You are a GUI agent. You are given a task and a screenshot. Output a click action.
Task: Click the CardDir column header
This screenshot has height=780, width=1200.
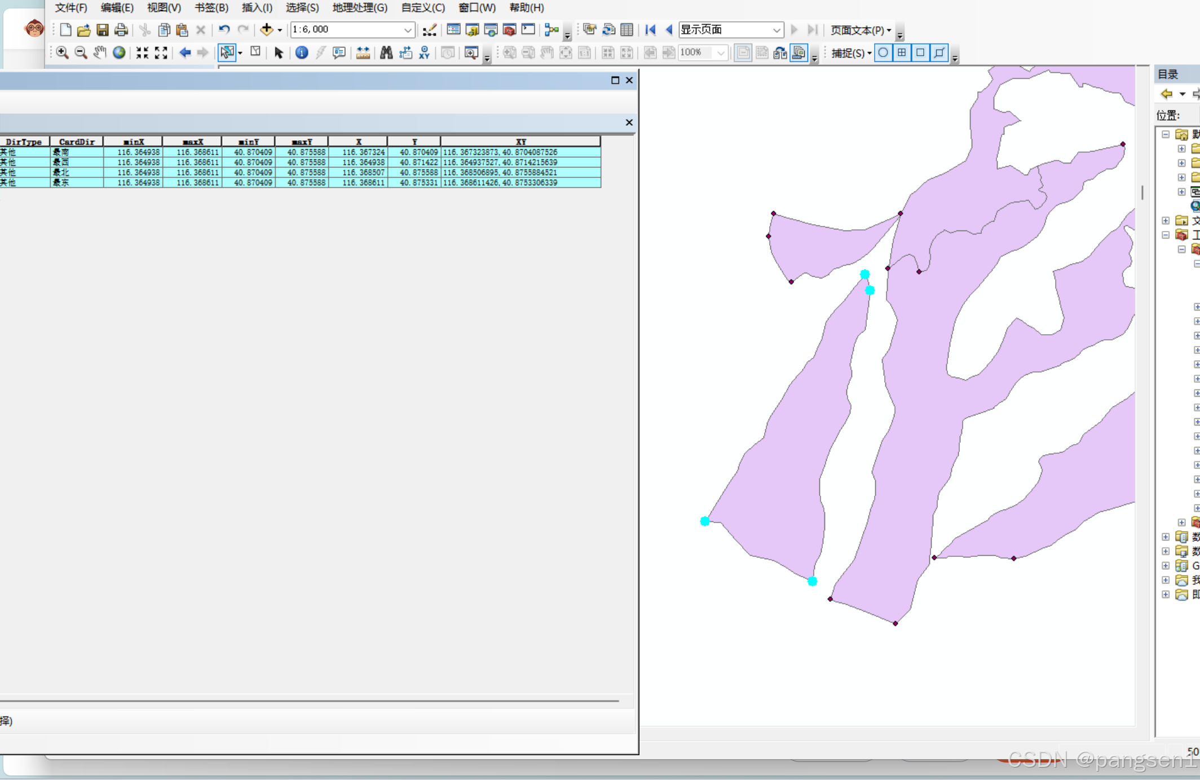point(77,141)
